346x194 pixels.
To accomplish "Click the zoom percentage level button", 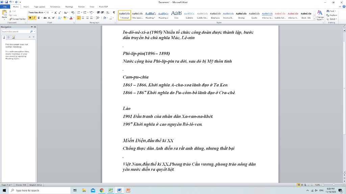I will 317,185.
